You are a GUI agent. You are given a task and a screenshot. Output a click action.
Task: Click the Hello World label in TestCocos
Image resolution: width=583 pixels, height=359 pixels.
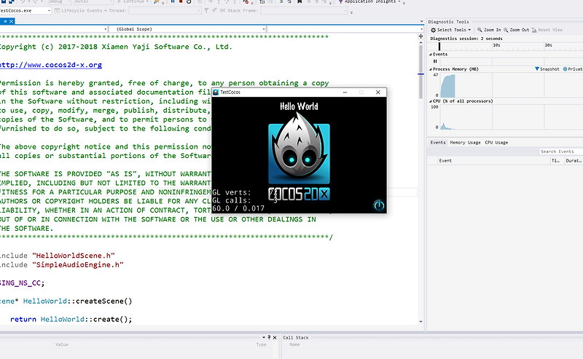click(x=299, y=106)
